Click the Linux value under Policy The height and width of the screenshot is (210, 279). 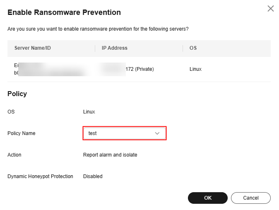[x=89, y=112]
